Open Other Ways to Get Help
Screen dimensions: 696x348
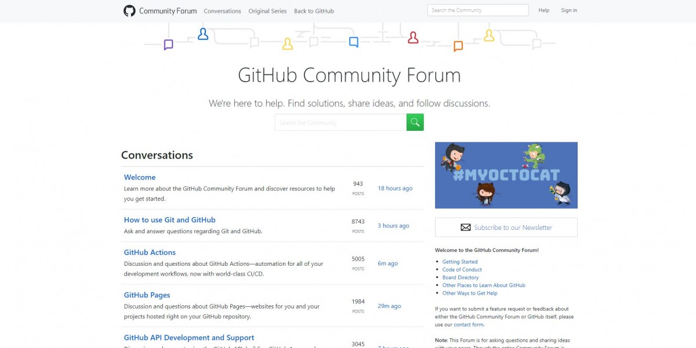470,294
